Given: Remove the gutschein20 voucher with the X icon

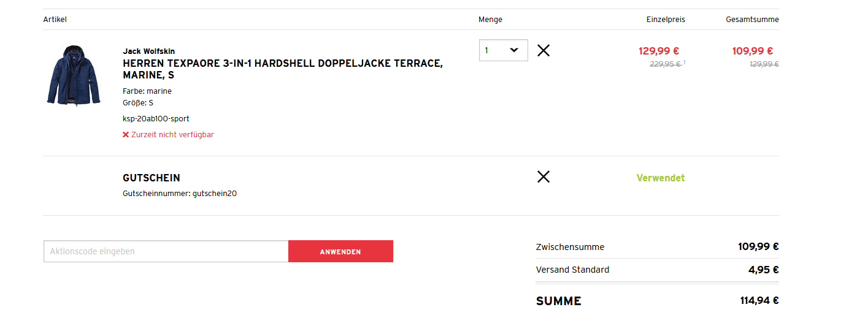Looking at the screenshot, I should click(x=543, y=177).
